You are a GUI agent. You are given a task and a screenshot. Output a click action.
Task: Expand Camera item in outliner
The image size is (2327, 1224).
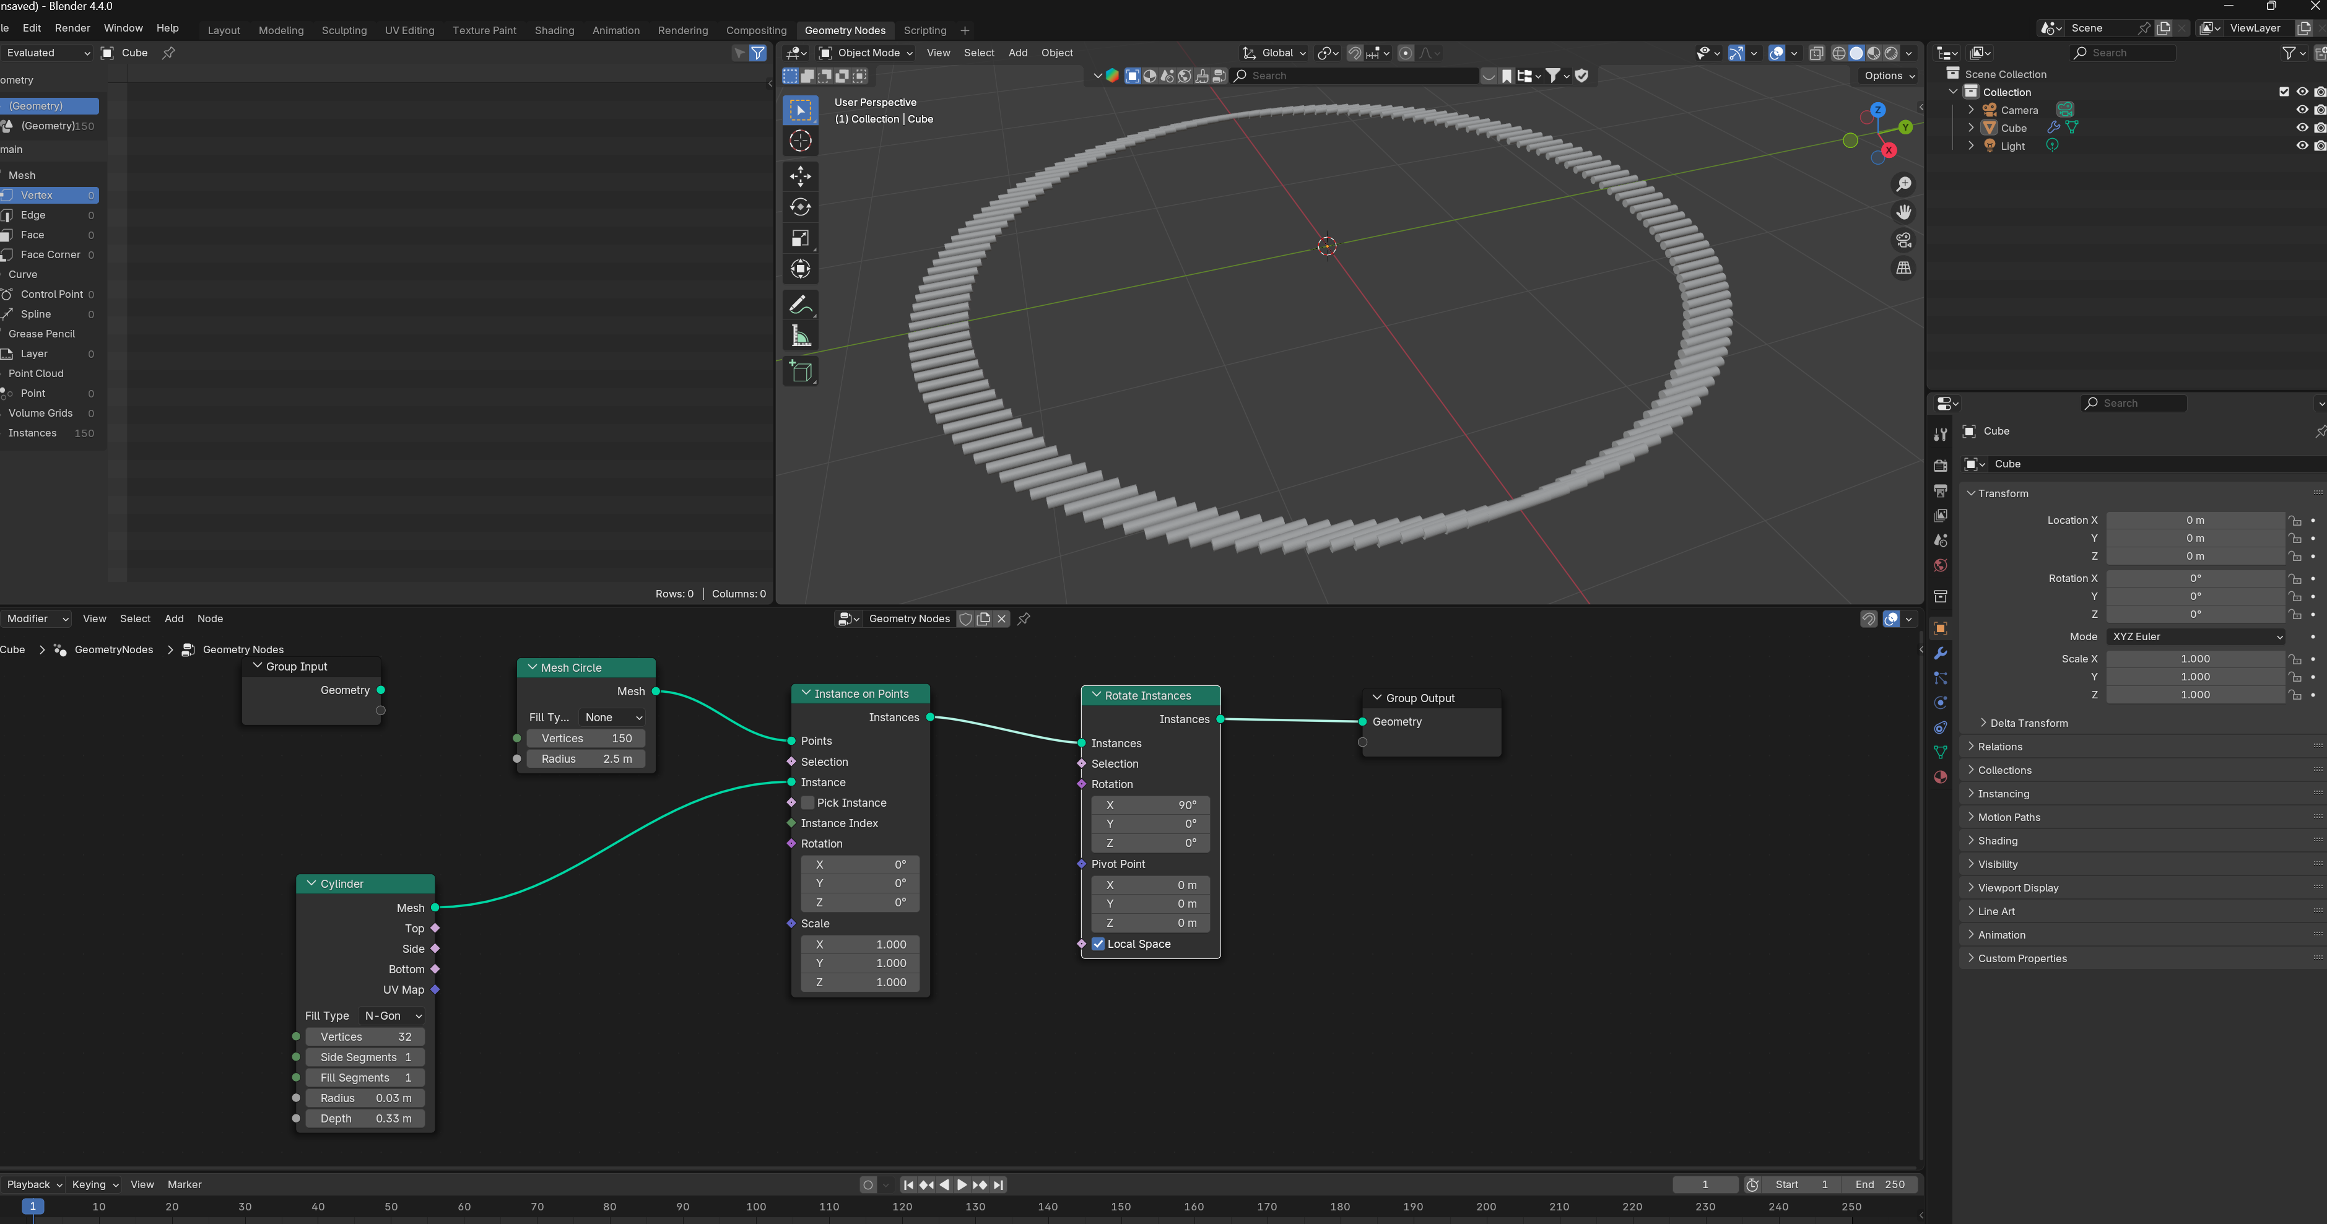point(1971,110)
